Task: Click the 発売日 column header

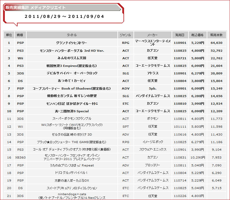Action: coord(180,35)
